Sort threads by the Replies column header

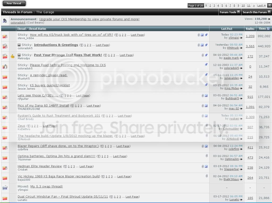[x=250, y=29]
